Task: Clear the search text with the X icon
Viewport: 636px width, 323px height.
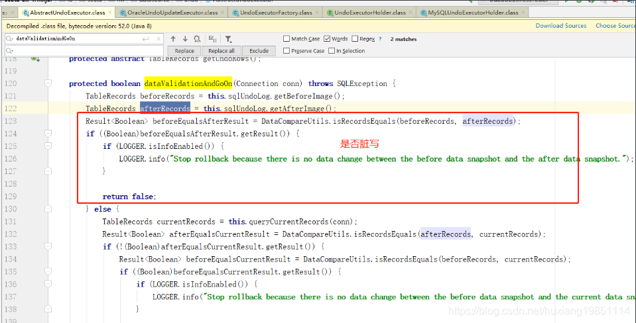Action: (x=159, y=39)
